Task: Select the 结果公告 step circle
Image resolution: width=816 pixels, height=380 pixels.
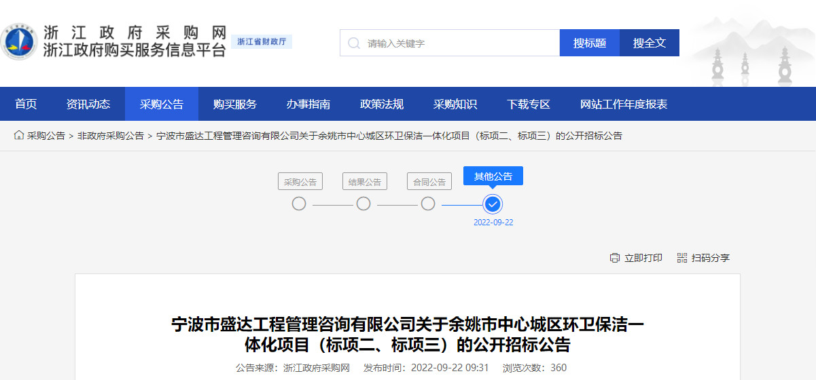Action: coord(363,204)
